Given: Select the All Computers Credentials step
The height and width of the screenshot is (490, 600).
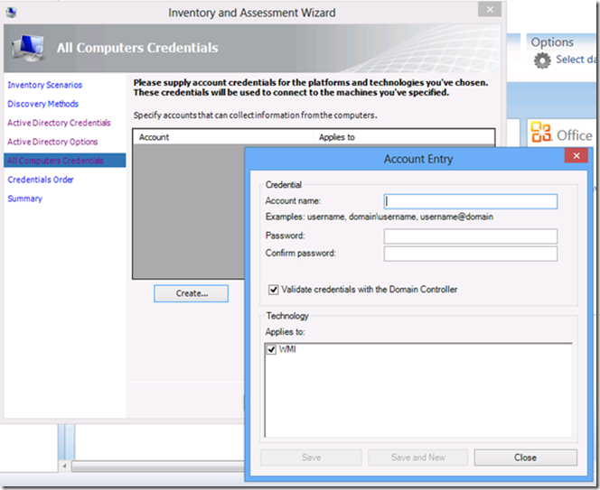Looking at the screenshot, I should 65,161.
